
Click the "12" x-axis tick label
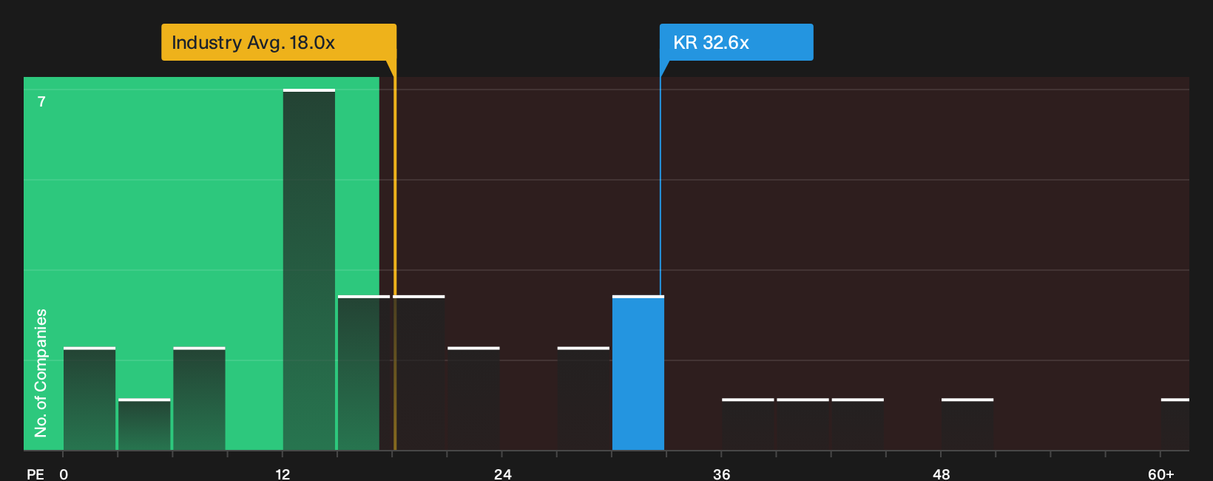[283, 474]
